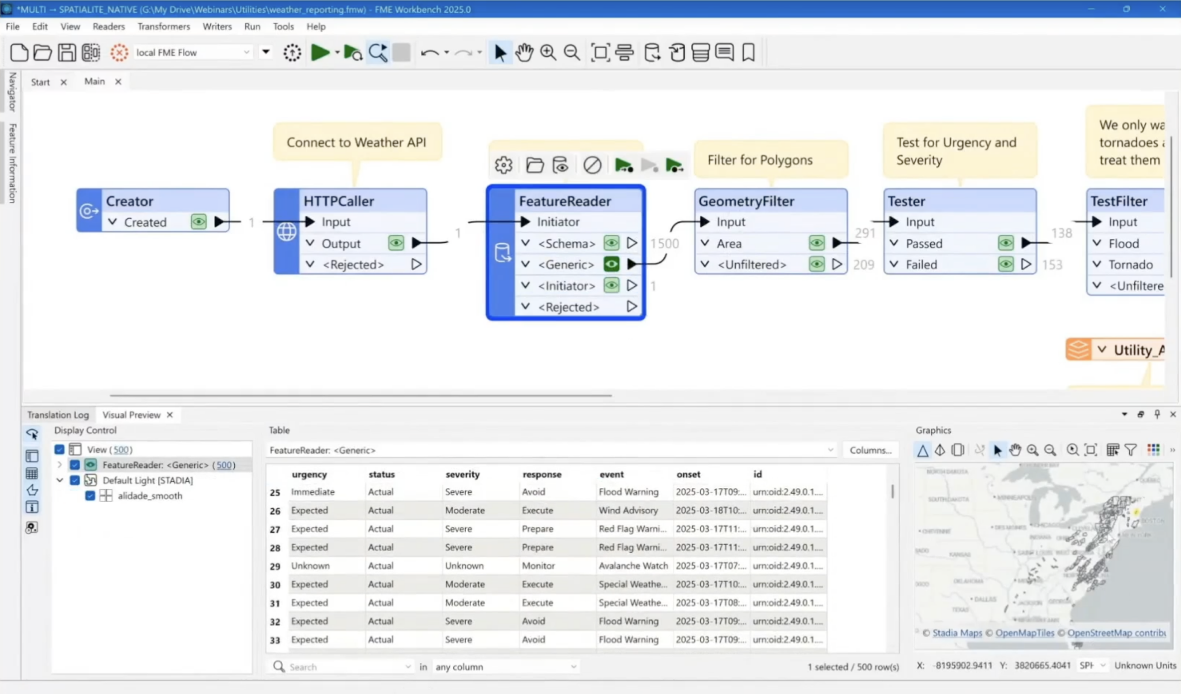Uncheck FeatureReader <Generic> layer checkbox

coord(74,465)
